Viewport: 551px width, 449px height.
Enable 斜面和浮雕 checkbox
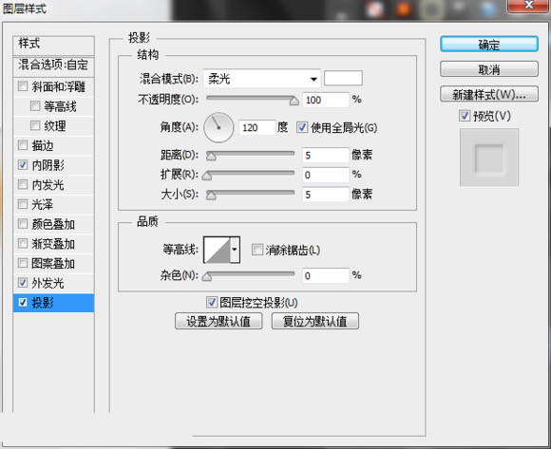[23, 86]
